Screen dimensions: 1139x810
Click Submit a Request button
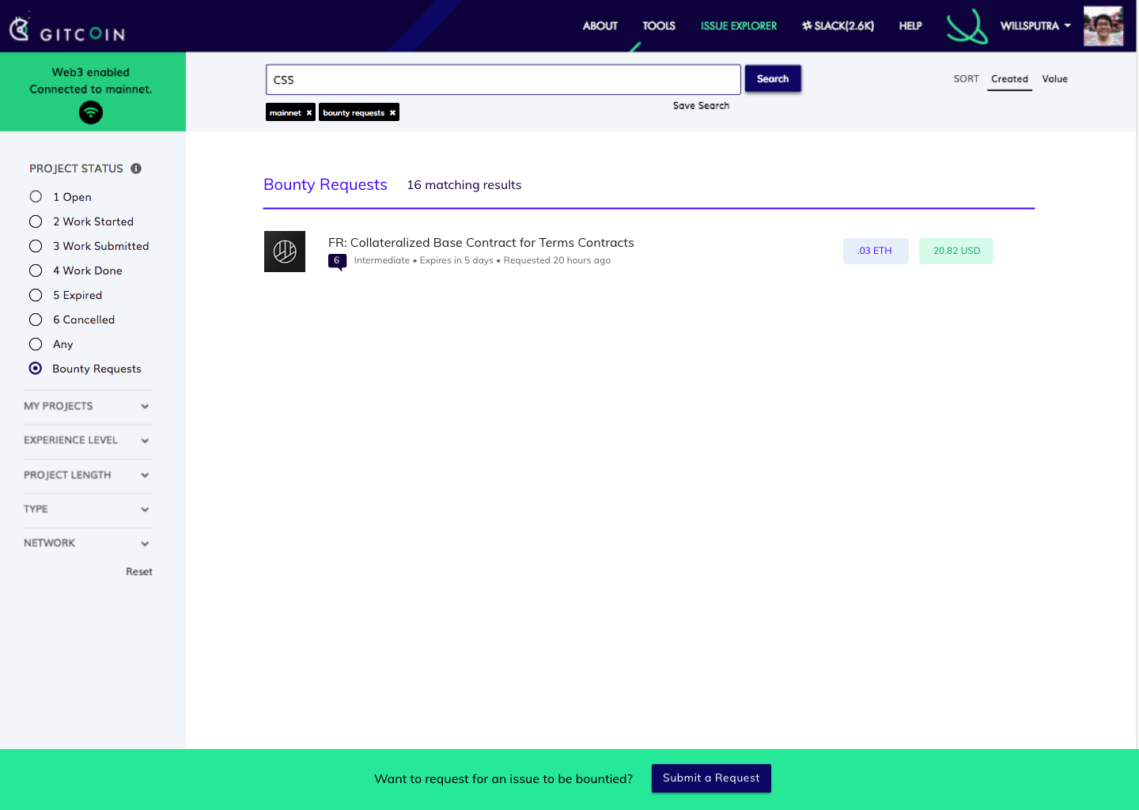[711, 778]
